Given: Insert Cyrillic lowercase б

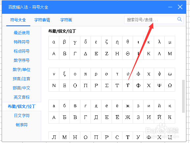Looking at the screenshot, I should point(64,106).
